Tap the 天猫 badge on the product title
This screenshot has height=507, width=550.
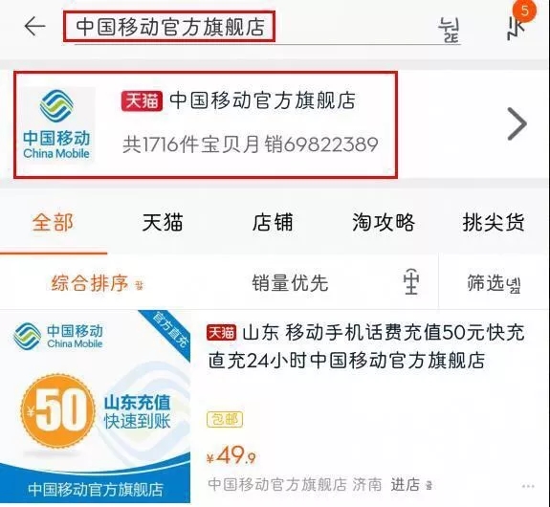tap(222, 332)
